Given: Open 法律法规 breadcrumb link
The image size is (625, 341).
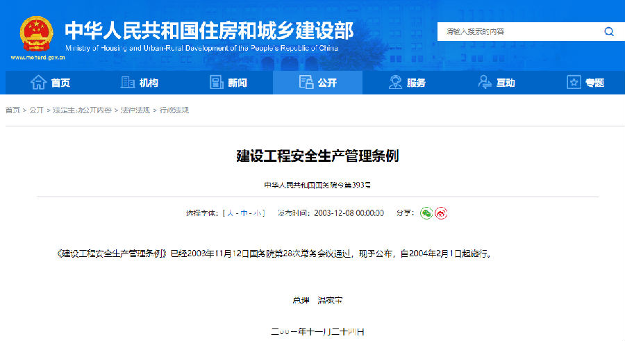Looking at the screenshot, I should click(135, 110).
